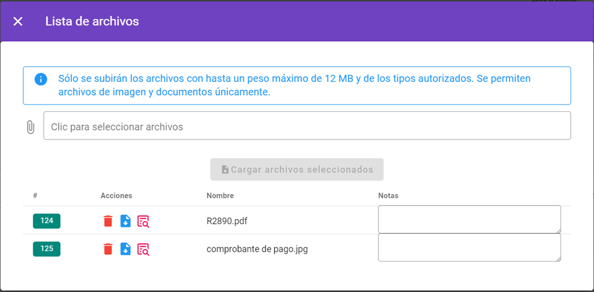Image resolution: width=594 pixels, height=292 pixels.
Task: Open the file selector field
Action: pos(307,126)
